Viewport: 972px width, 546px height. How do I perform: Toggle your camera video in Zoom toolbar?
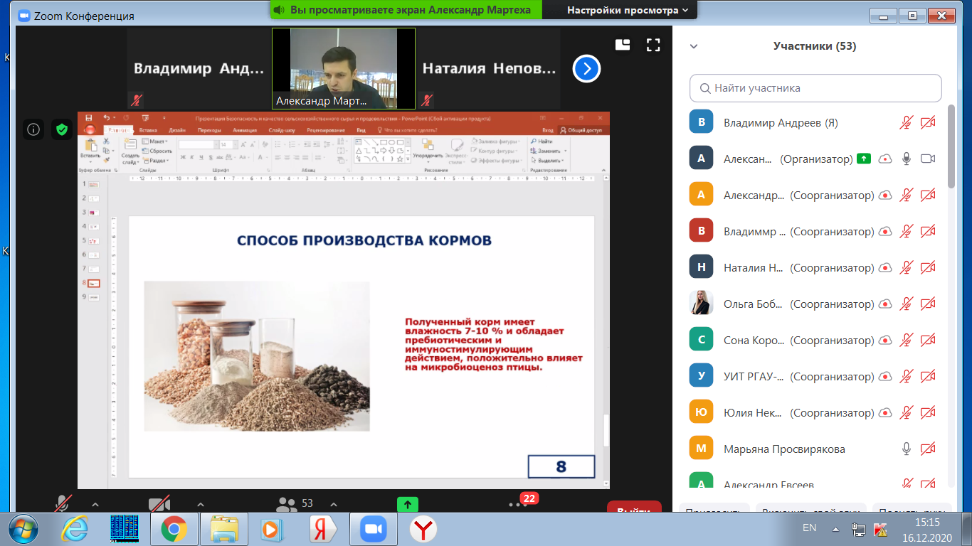[159, 503]
